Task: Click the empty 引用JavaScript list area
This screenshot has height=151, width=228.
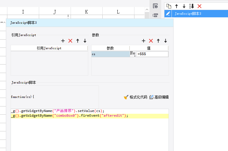Action: 49,63
